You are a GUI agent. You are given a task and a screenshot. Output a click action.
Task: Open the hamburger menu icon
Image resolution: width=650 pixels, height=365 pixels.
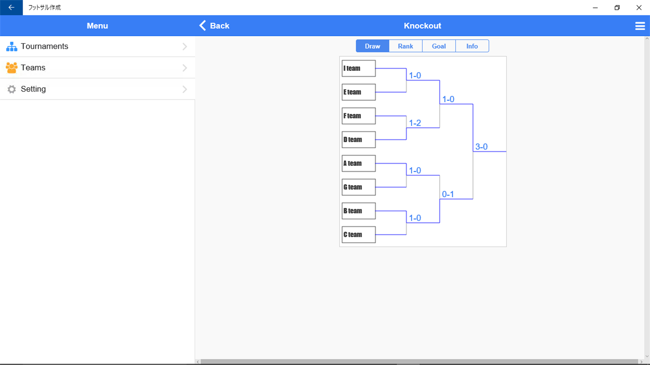pyautogui.click(x=640, y=26)
